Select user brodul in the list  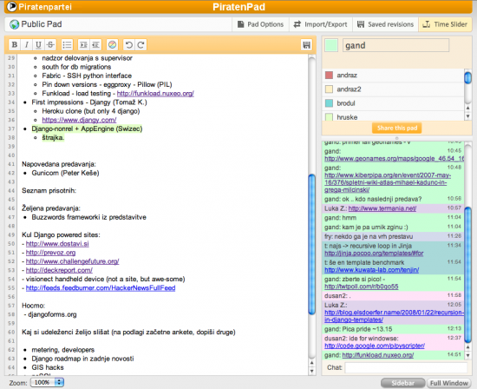click(x=393, y=103)
